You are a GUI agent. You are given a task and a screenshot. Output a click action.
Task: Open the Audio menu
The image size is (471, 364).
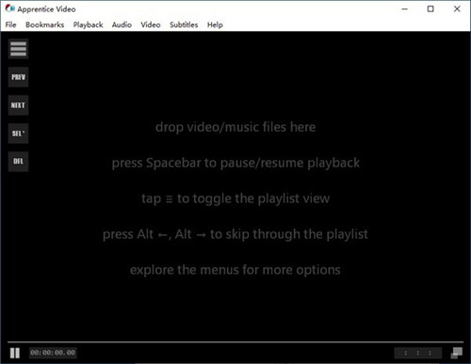point(122,24)
